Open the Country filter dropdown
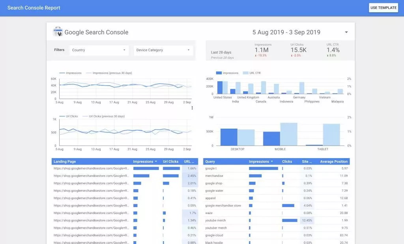This screenshot has height=244, width=404. point(99,50)
